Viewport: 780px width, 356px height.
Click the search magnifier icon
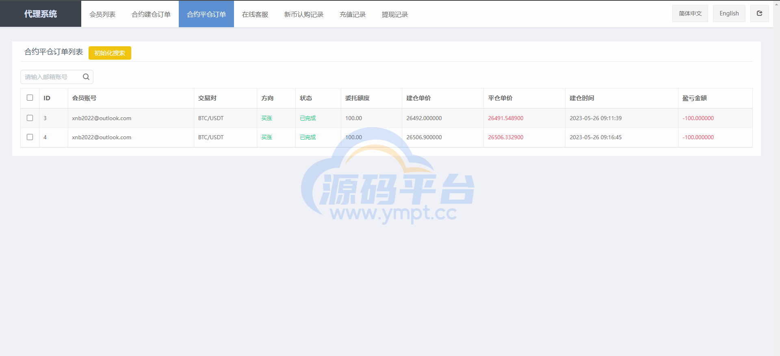tap(86, 77)
